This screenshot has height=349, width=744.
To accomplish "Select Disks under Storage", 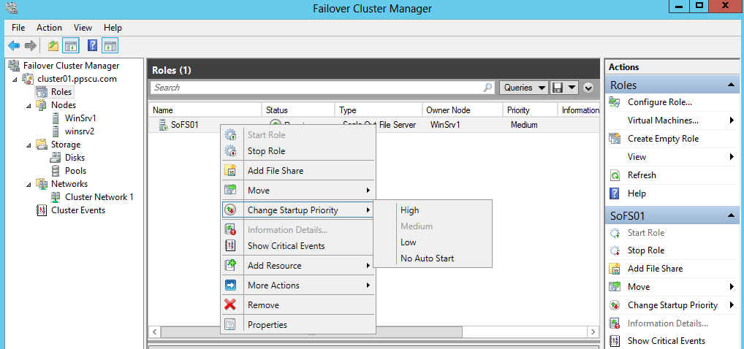I will (75, 158).
